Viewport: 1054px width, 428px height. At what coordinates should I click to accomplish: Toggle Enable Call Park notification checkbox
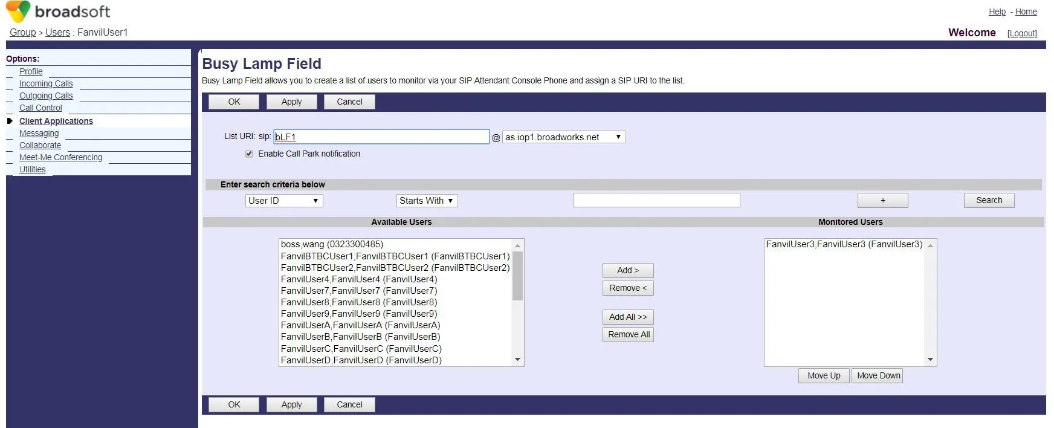249,154
